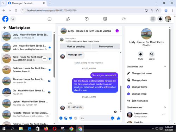
Task: Show hidden system tray icons
Action: tap(153, 129)
